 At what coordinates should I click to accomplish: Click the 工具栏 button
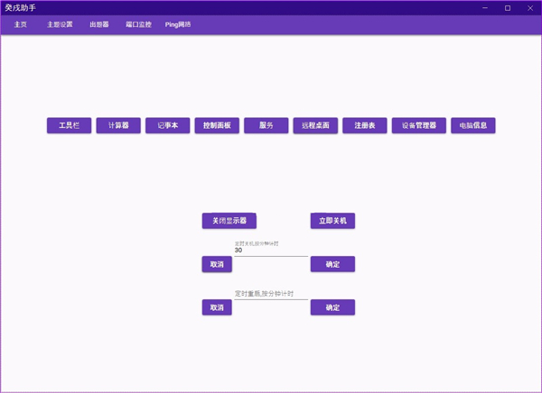click(x=69, y=125)
